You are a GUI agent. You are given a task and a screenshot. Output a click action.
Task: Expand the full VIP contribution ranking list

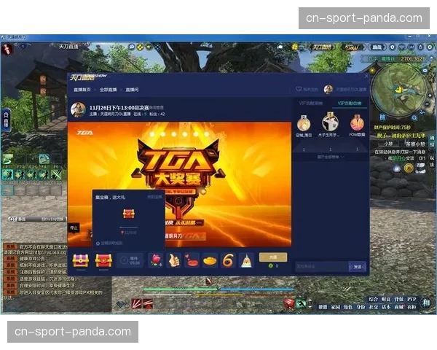(x=329, y=156)
